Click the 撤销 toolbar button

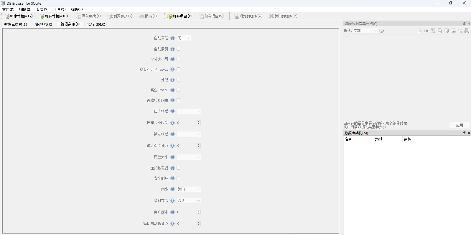pos(148,16)
